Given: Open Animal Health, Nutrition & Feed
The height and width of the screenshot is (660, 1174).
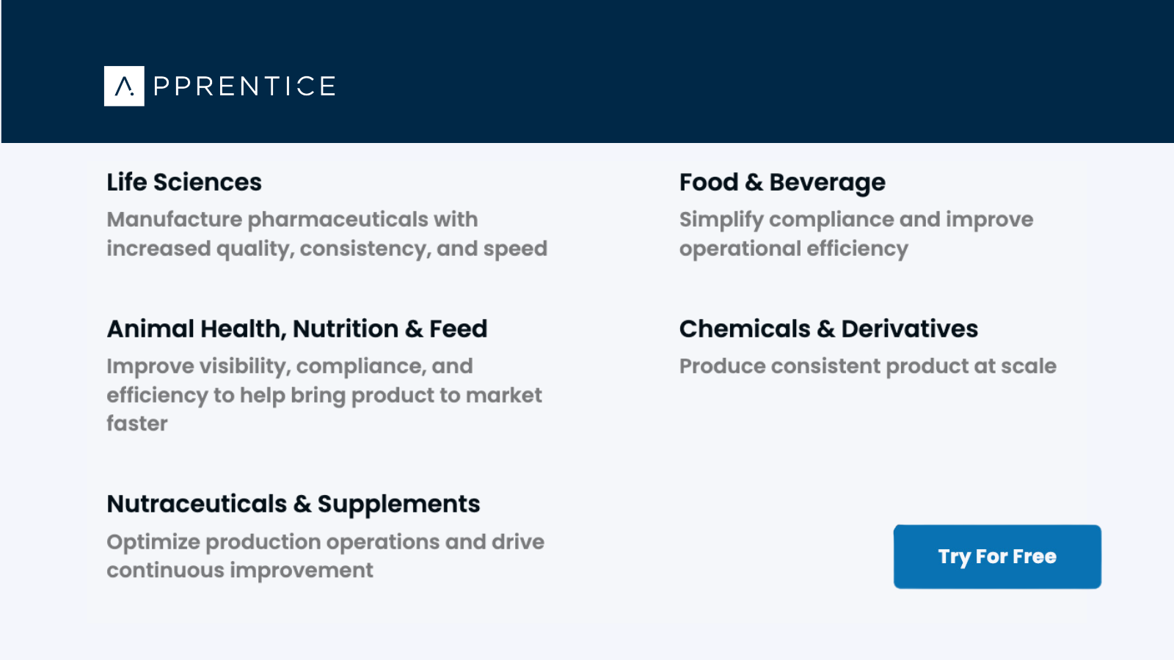Looking at the screenshot, I should 297,329.
